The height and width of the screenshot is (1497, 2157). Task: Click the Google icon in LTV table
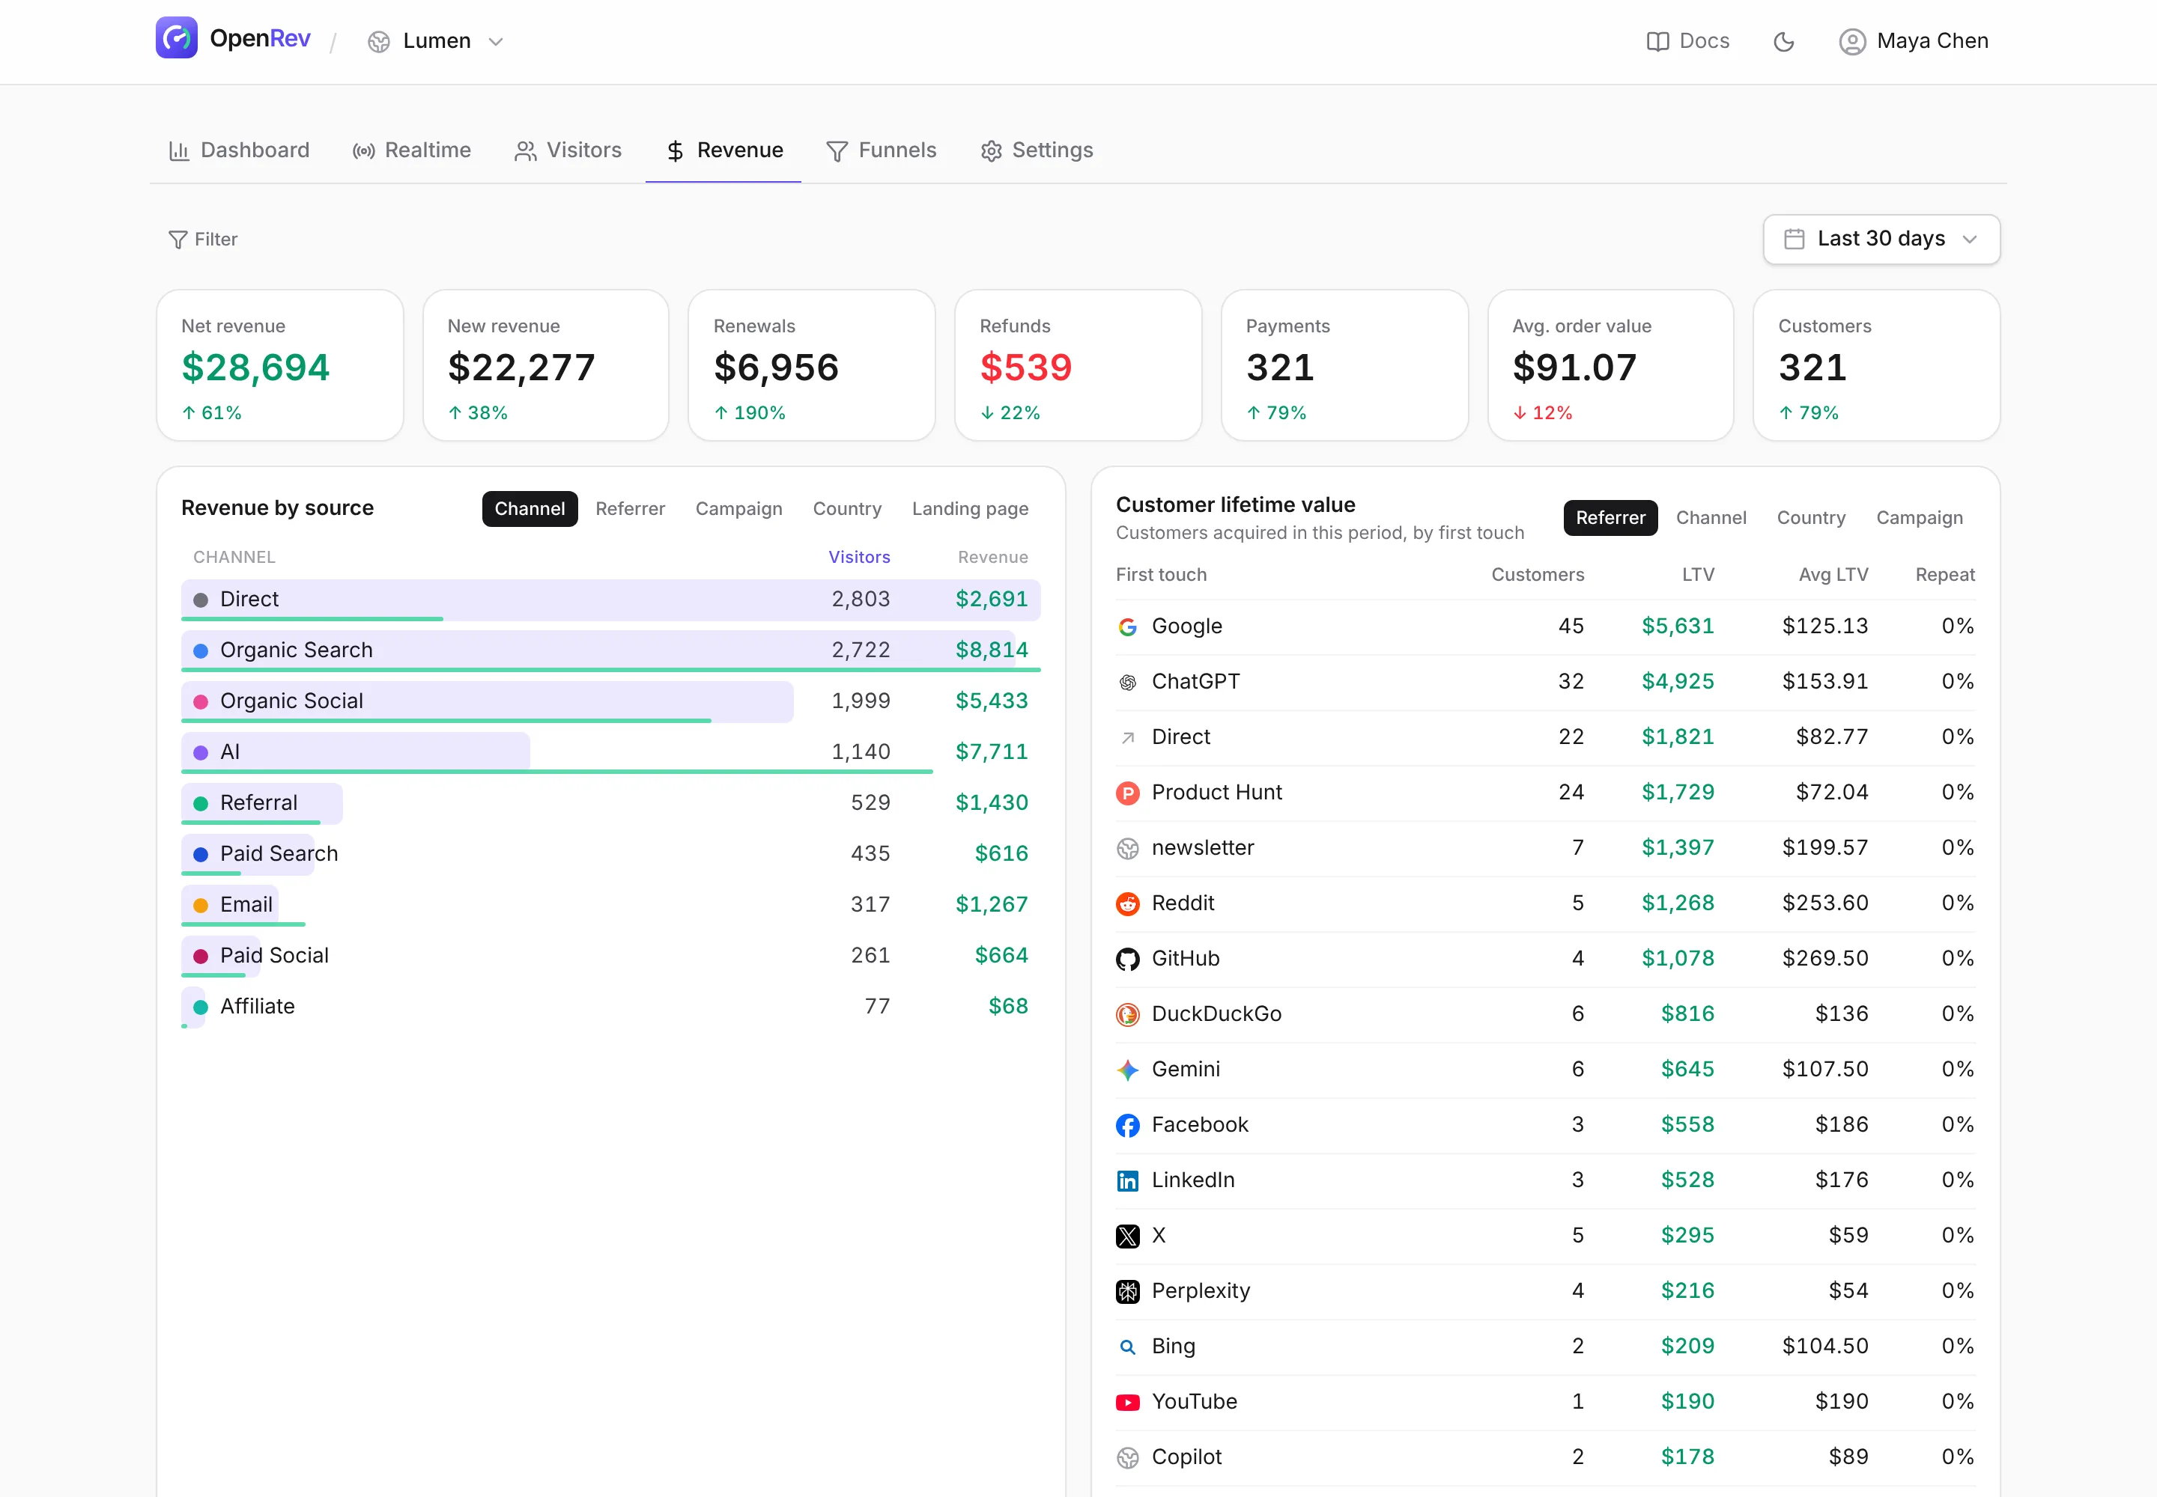point(1127,626)
